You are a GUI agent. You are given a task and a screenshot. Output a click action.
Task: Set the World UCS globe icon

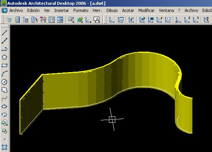142,20
